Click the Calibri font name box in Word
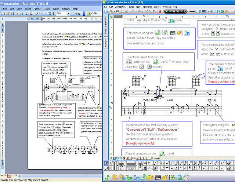The height and width of the screenshot is (182, 235). point(95,14)
